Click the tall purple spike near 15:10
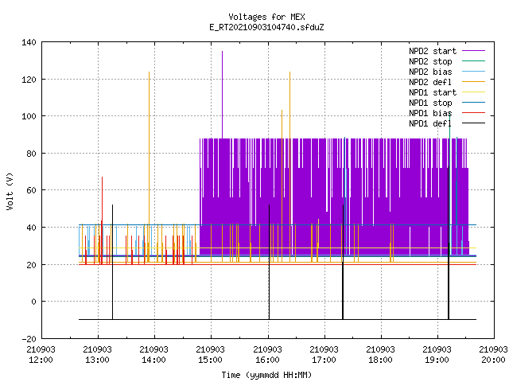Viewport: 509px width, 382px height. (223, 94)
